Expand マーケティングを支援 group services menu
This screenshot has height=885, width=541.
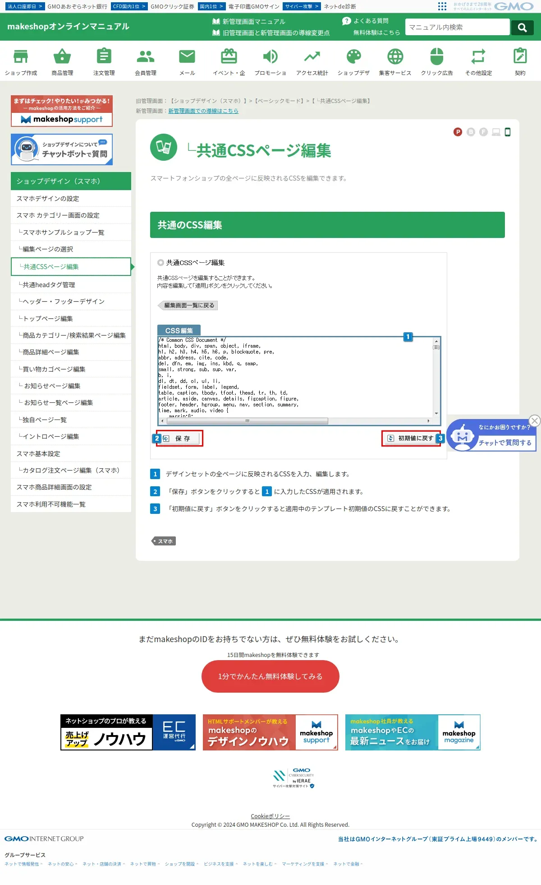(305, 864)
